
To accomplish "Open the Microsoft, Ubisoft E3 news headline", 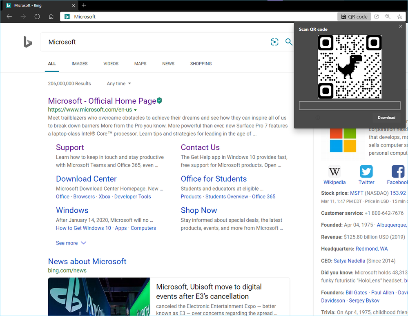I will (x=209, y=292).
